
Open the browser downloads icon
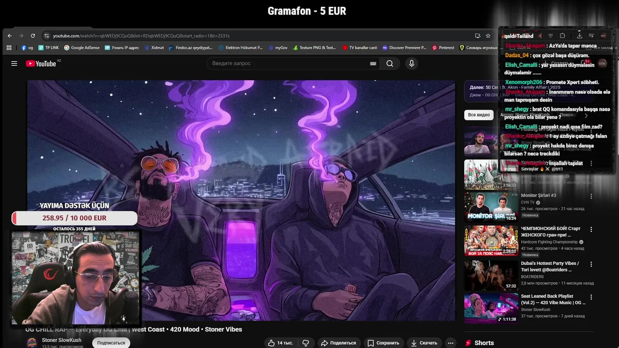[x=579, y=36]
